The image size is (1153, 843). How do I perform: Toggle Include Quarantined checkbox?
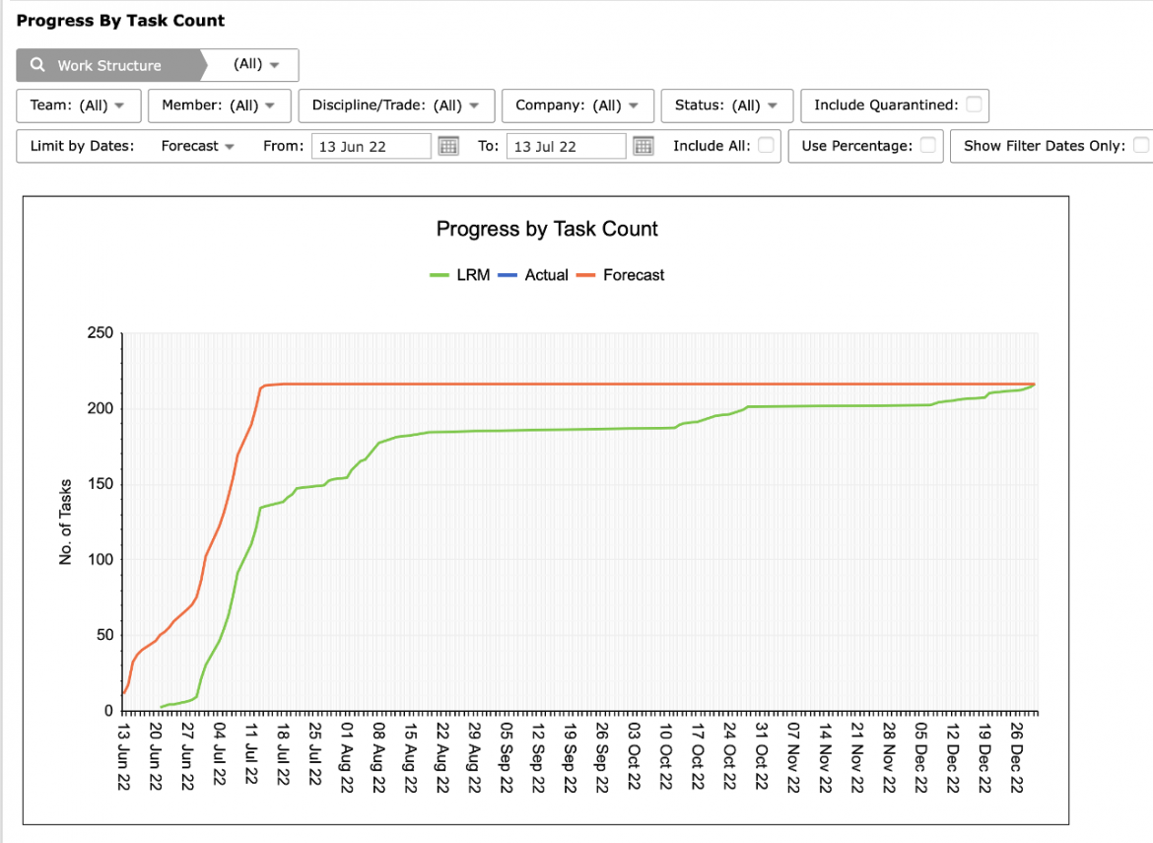pyautogui.click(x=974, y=105)
